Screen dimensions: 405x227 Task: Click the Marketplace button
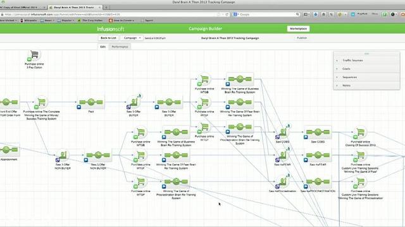point(298,29)
